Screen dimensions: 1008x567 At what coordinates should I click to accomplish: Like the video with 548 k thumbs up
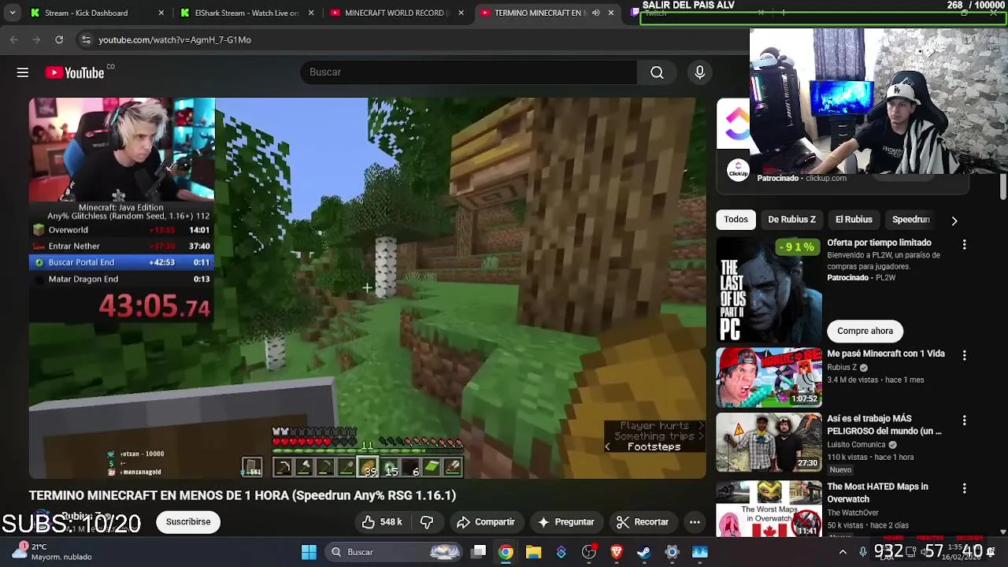382,522
